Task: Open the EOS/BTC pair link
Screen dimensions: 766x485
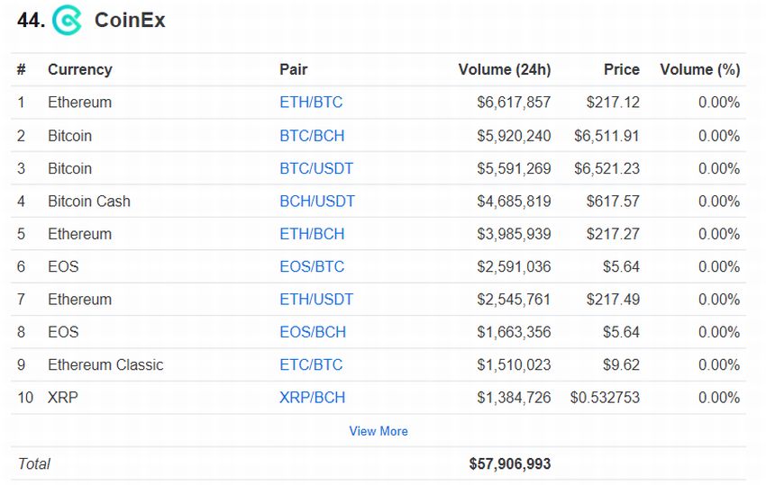Action: point(312,266)
